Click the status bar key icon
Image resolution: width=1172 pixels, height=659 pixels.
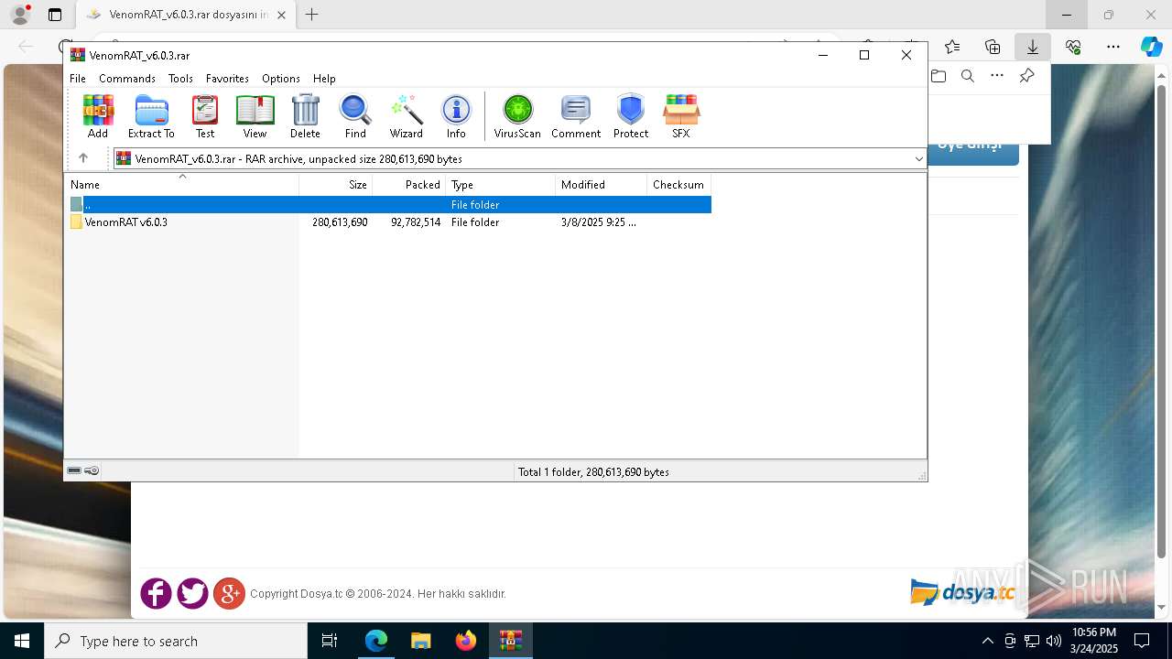pos(92,470)
